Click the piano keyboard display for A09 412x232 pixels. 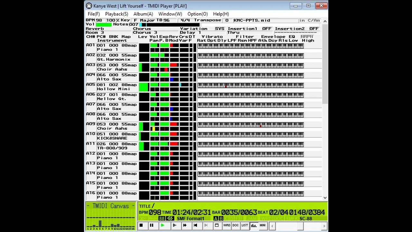(x=251, y=125)
